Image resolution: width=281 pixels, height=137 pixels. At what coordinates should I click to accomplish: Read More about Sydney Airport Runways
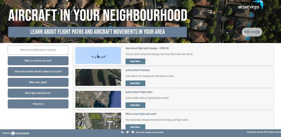tap(135, 83)
